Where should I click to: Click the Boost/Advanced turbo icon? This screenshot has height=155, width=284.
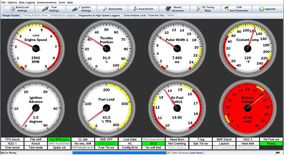pyautogui.click(x=168, y=9)
